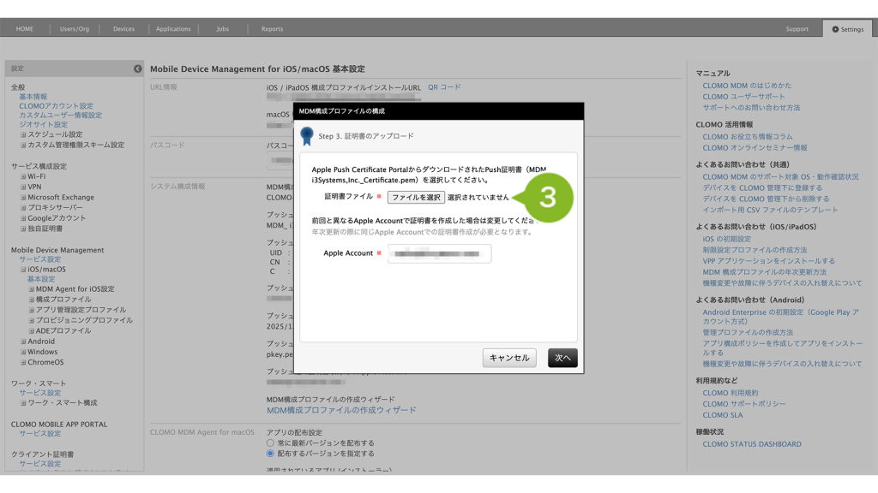Click into the Apple Account field
Viewport: 878px width, 493px height.
pyautogui.click(x=439, y=253)
